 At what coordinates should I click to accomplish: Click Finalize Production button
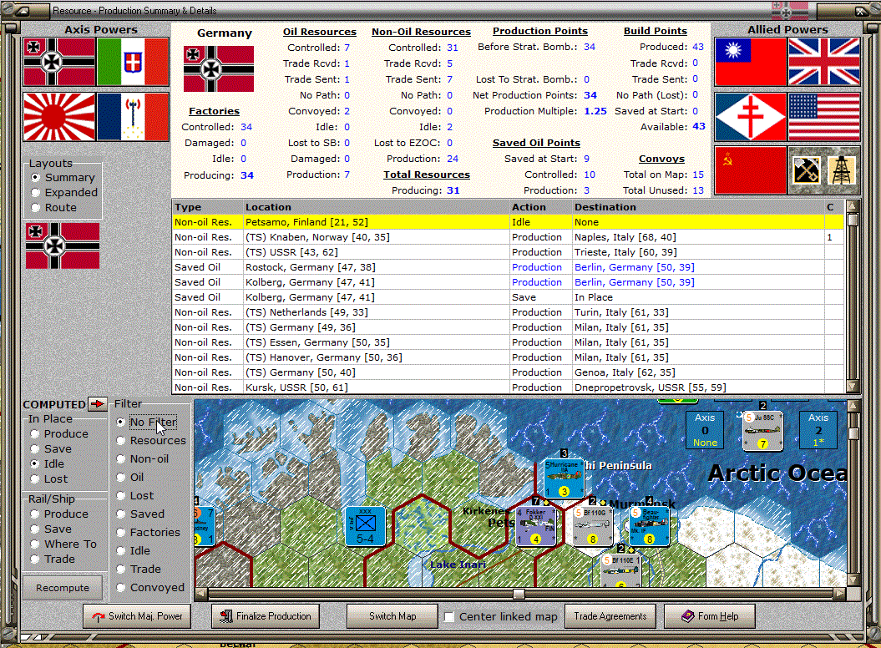point(266,616)
